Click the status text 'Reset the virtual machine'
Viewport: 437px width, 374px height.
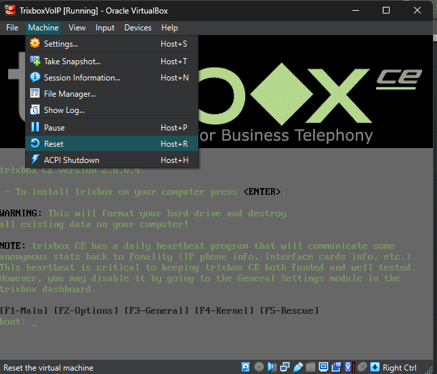(x=49, y=368)
